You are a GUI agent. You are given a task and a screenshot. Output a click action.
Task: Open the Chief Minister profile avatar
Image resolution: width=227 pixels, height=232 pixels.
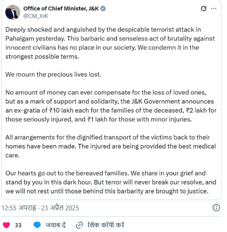tap(12, 12)
